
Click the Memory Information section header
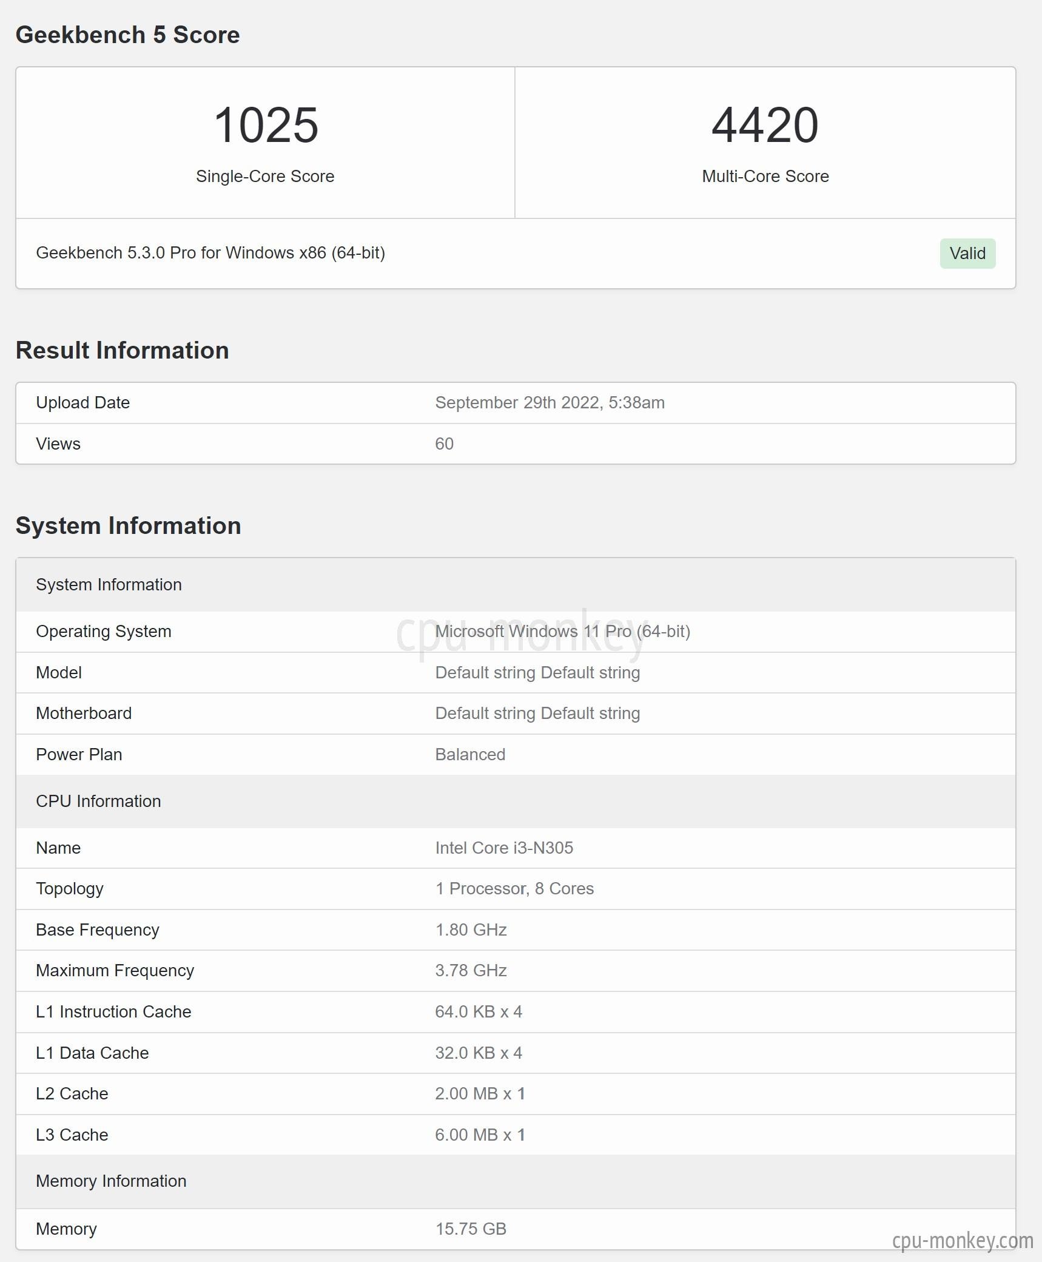[x=516, y=1181]
